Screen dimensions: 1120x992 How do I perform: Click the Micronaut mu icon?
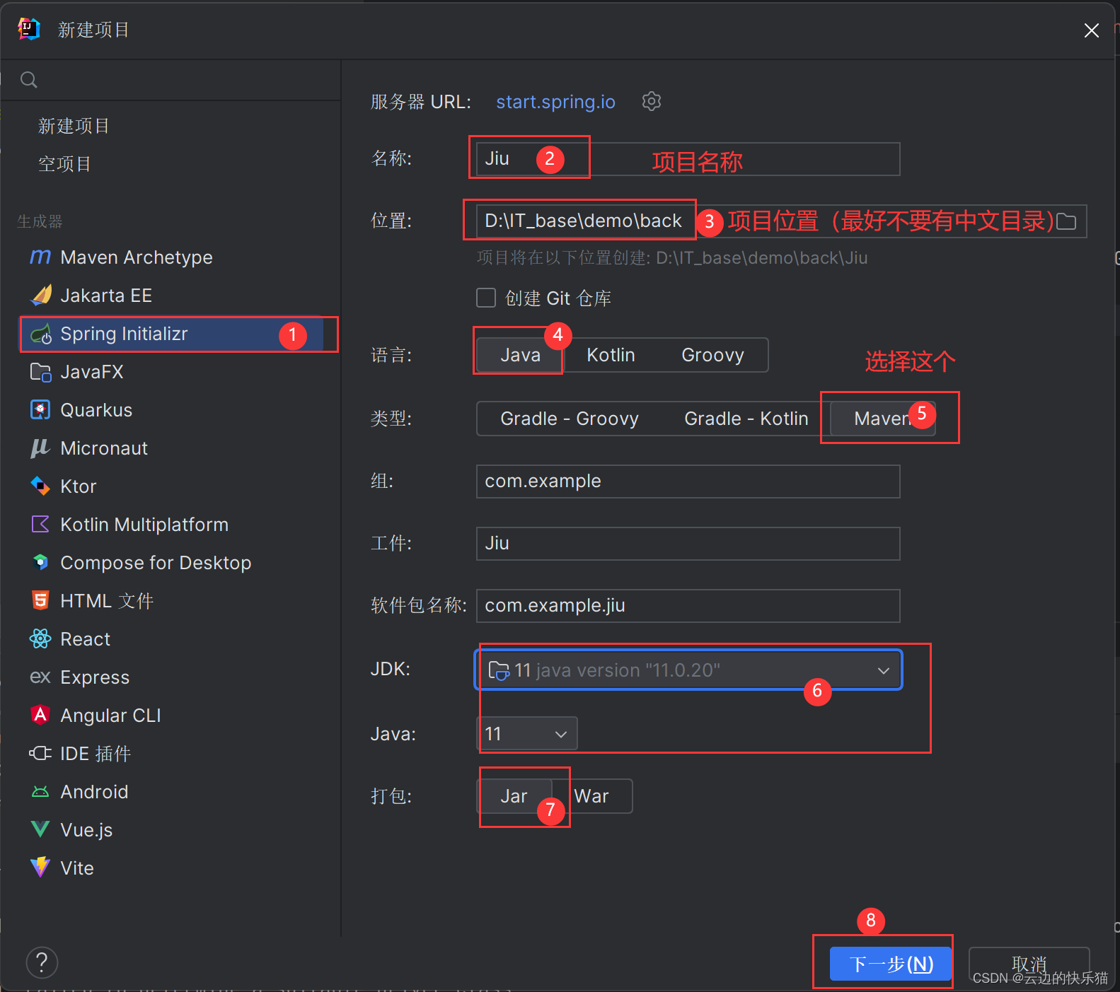(x=40, y=448)
